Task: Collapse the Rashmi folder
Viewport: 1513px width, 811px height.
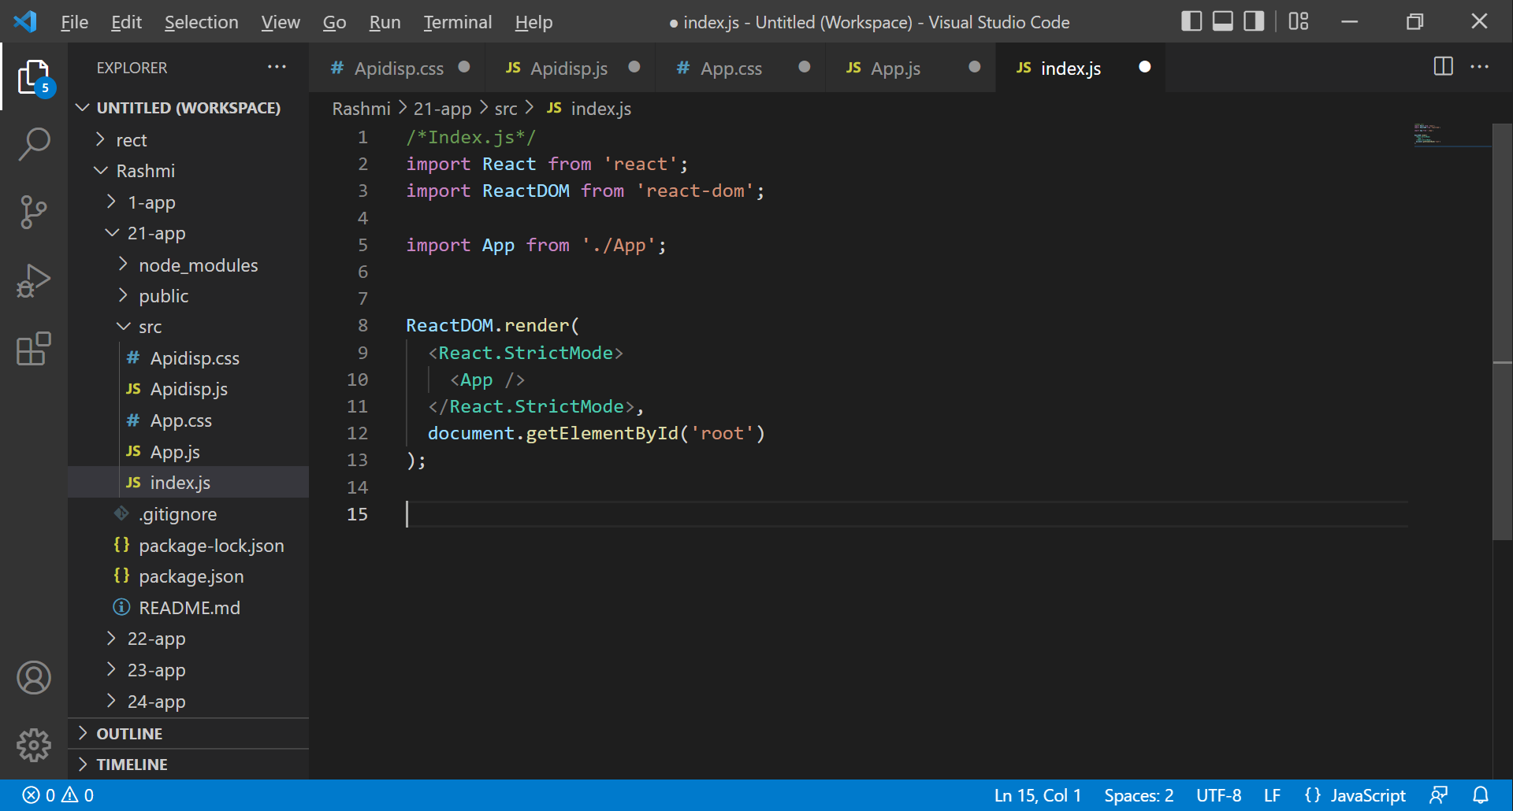Action: click(188, 171)
